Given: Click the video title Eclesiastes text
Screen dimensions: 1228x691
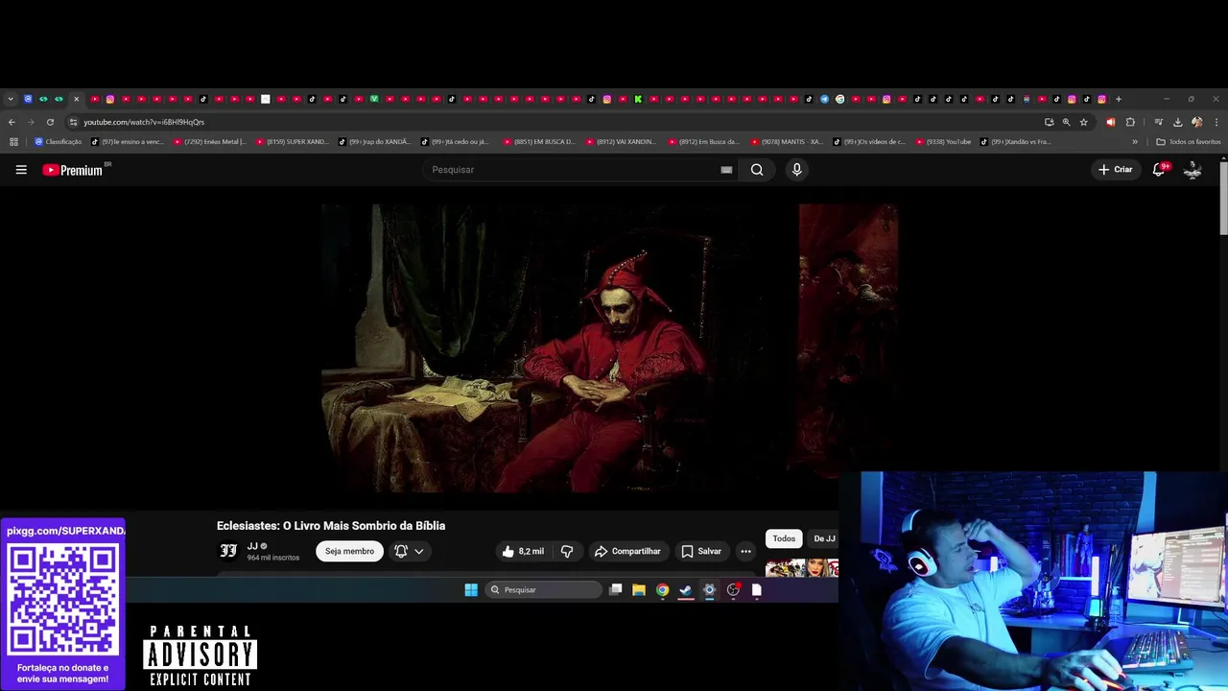Looking at the screenshot, I should (x=331, y=526).
